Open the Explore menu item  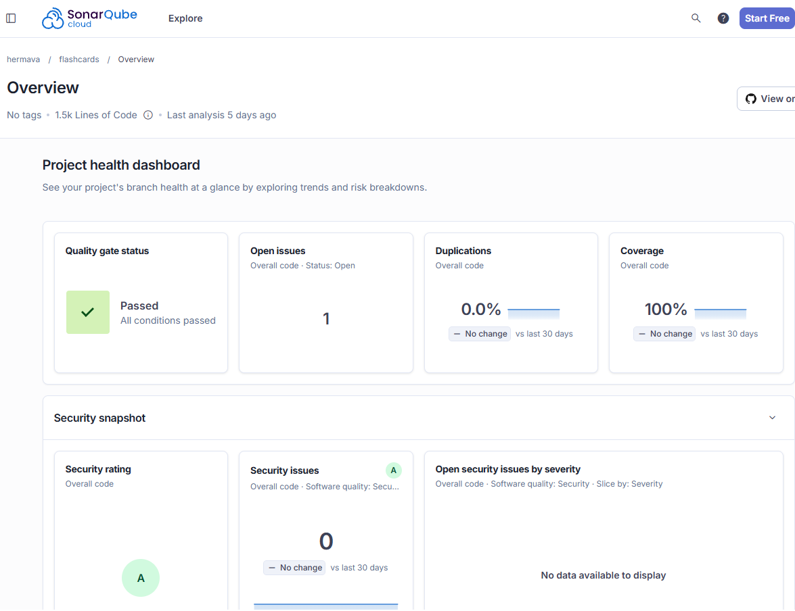pyautogui.click(x=185, y=18)
